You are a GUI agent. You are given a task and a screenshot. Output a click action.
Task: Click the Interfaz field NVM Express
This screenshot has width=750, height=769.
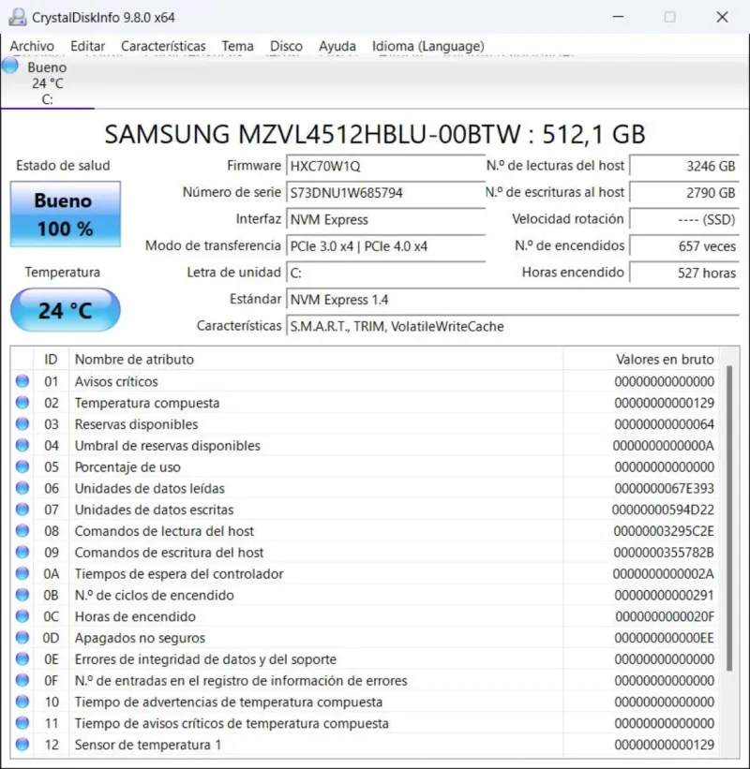click(x=386, y=219)
